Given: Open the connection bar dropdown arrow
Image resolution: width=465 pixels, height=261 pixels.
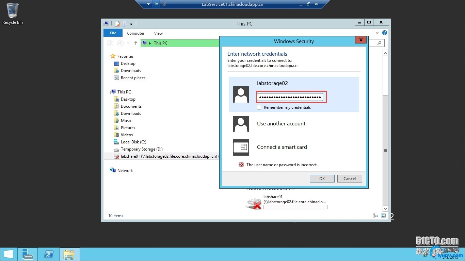Looking at the screenshot, I should [148, 4].
